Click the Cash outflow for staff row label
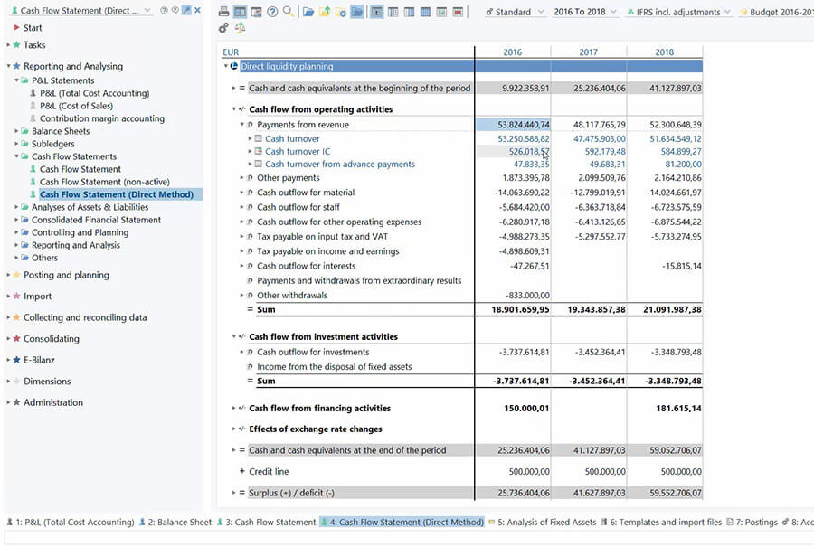 (x=298, y=207)
